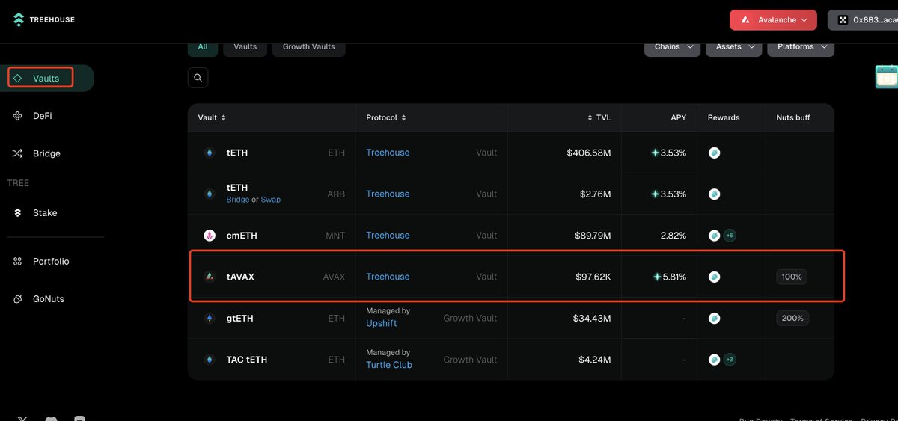
Task: Click the 100% Nuts buff badge
Action: coord(792,277)
